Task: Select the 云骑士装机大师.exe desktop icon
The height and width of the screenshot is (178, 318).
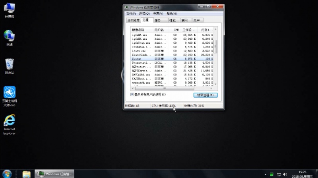Action: click(x=9, y=97)
